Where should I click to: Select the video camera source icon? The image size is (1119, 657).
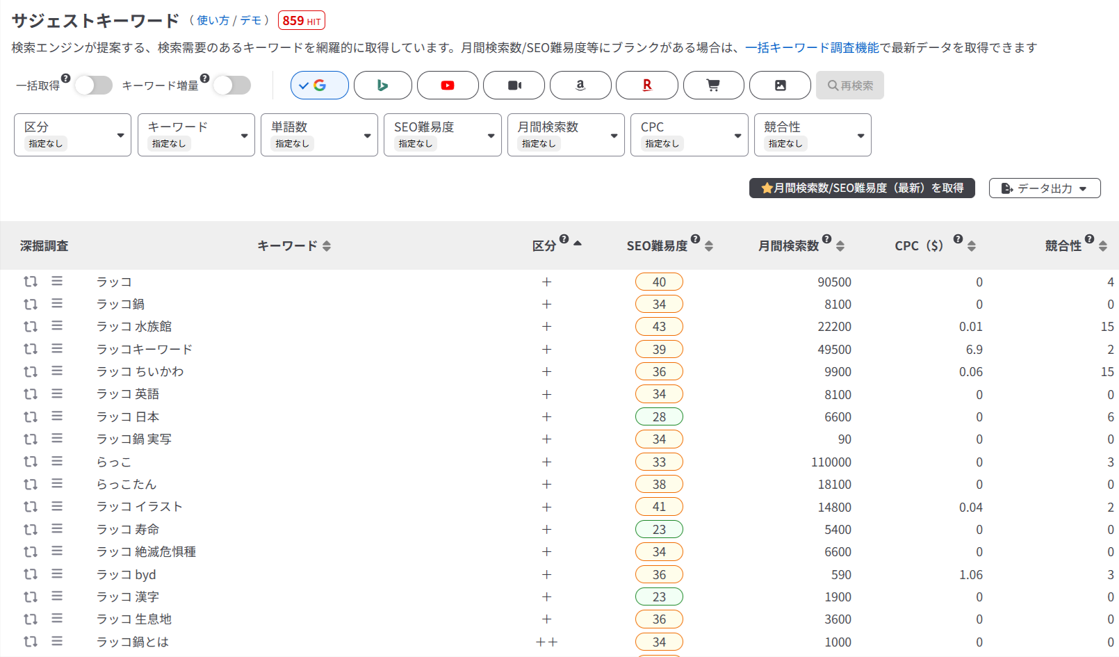[x=514, y=86]
